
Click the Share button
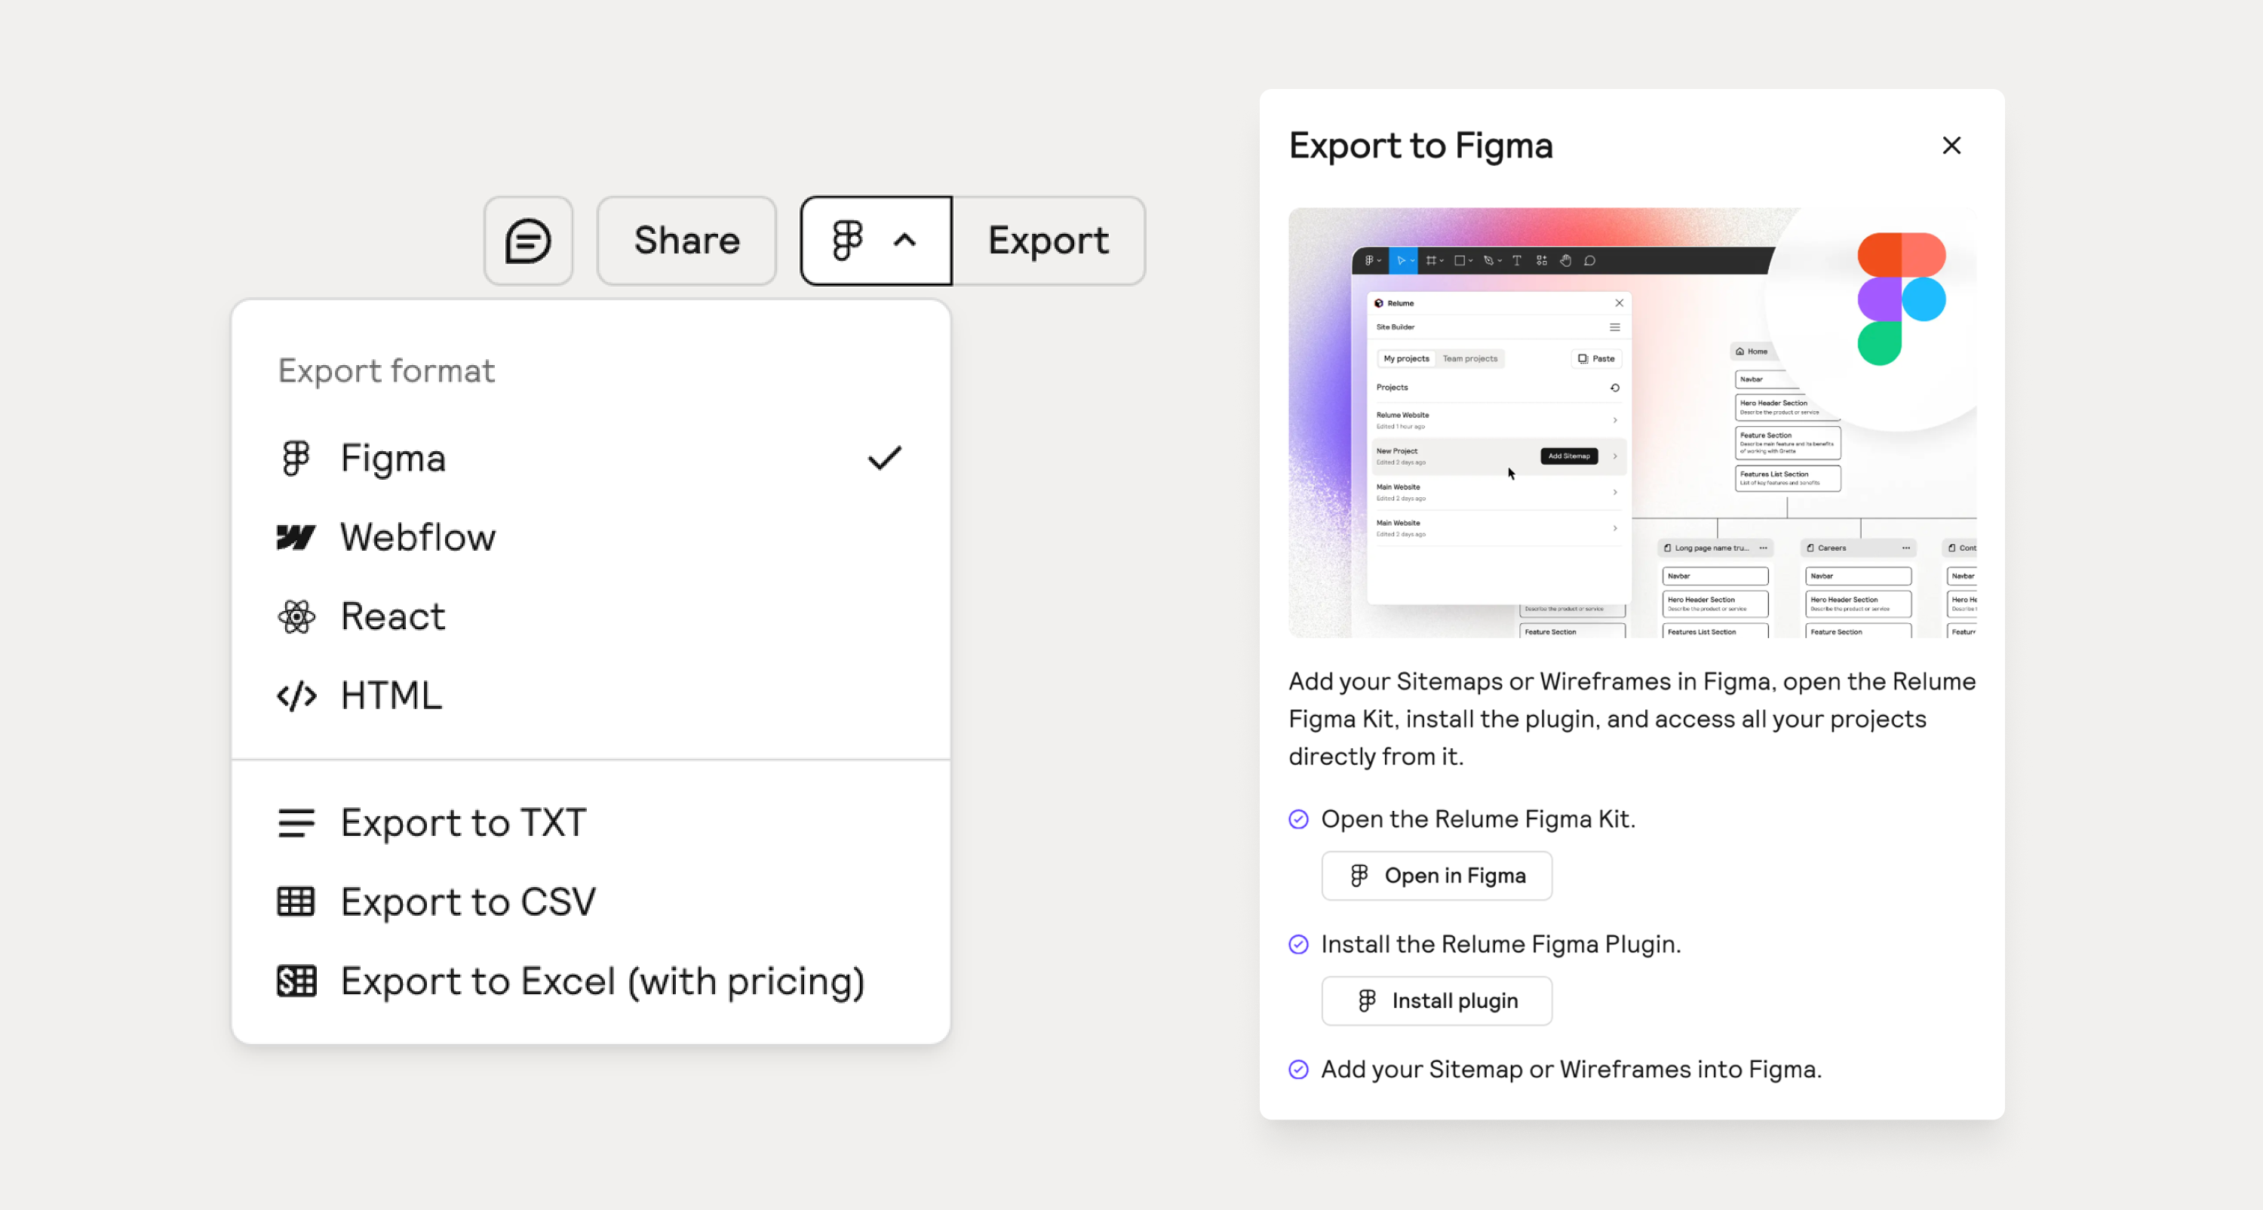point(686,241)
